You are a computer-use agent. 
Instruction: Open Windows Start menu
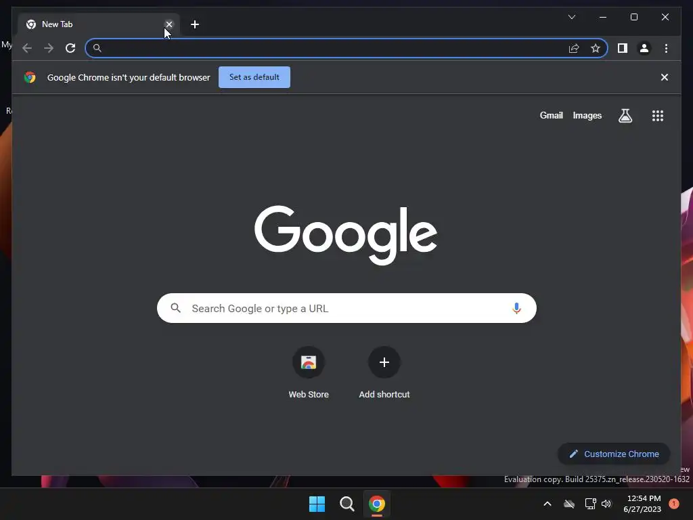(x=317, y=504)
